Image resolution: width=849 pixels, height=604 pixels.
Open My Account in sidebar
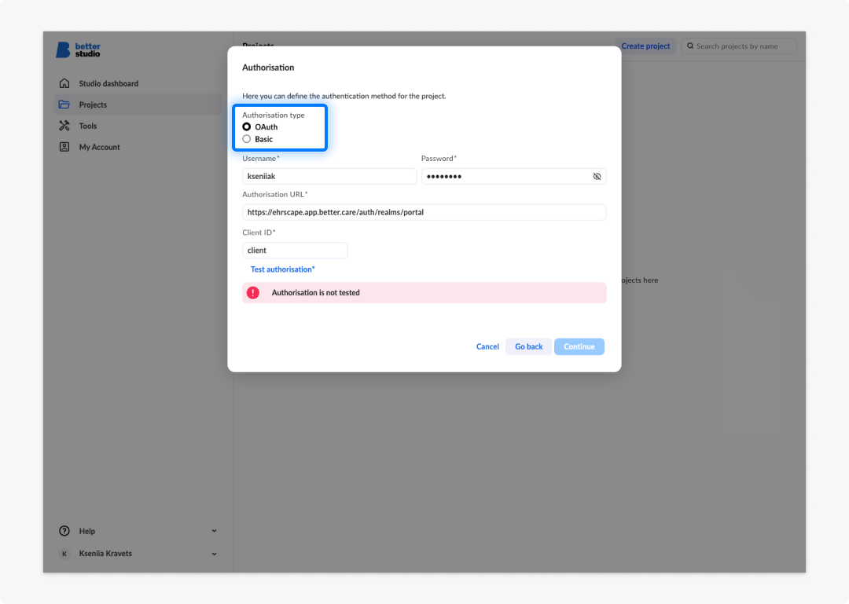(138, 147)
